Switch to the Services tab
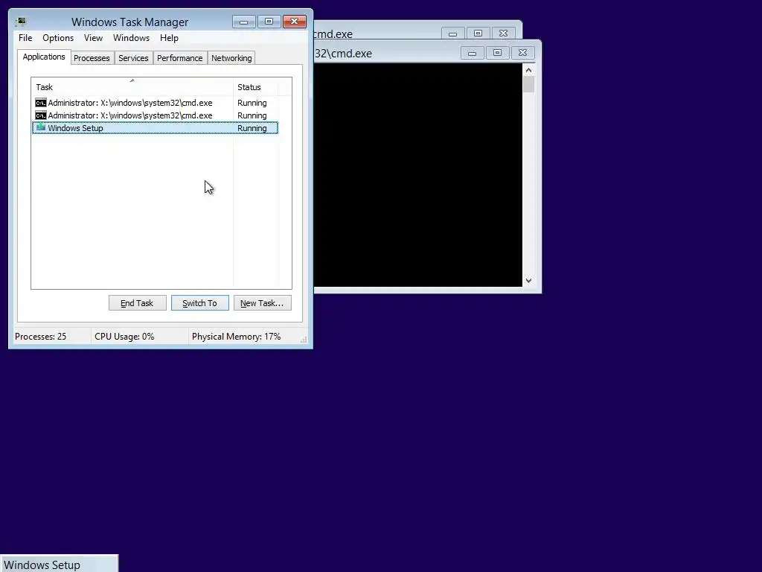The height and width of the screenshot is (572, 762). pos(133,58)
